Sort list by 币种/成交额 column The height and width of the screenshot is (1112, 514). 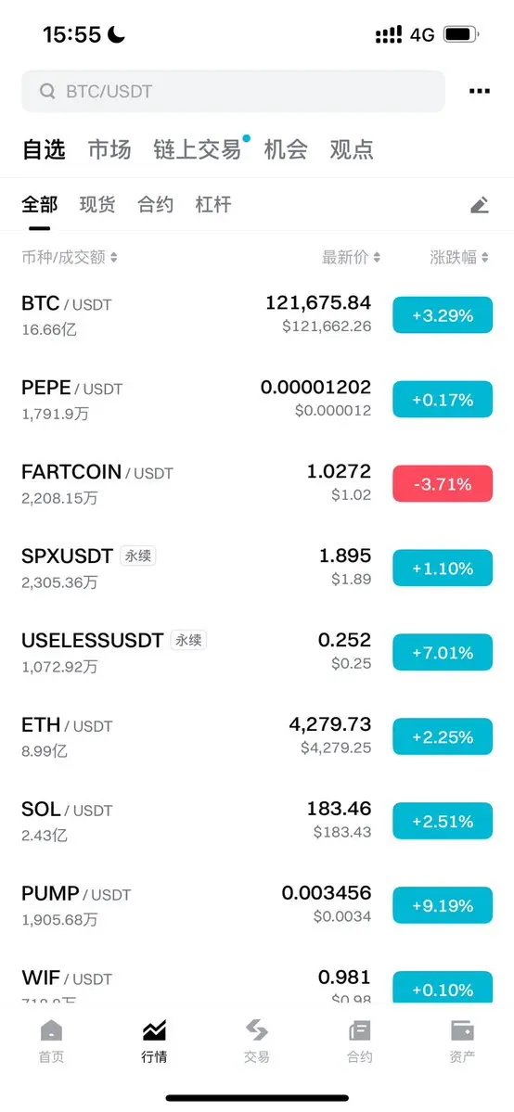70,258
